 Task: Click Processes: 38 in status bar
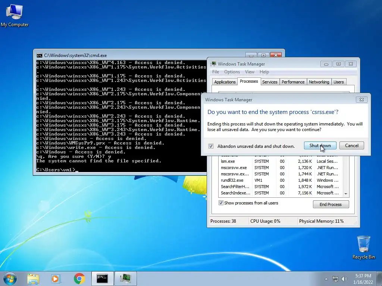[223, 221]
